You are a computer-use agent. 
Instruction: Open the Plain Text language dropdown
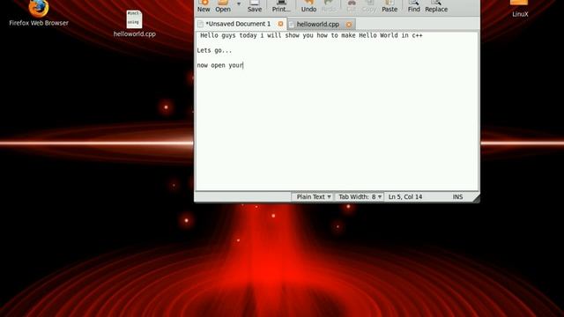coord(314,196)
